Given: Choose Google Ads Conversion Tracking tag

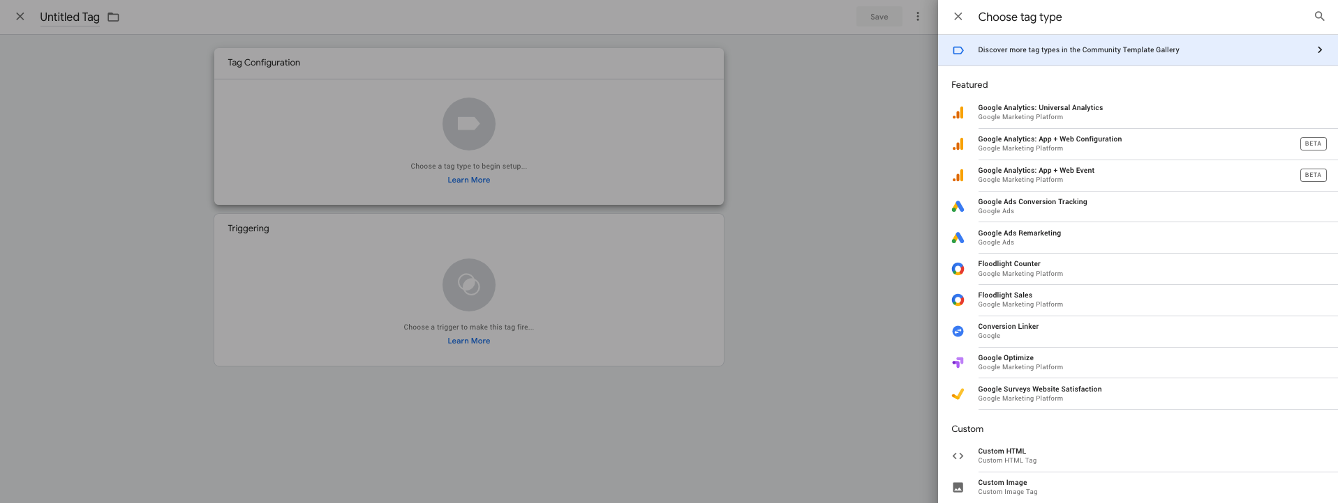Looking at the screenshot, I should pos(1138,207).
